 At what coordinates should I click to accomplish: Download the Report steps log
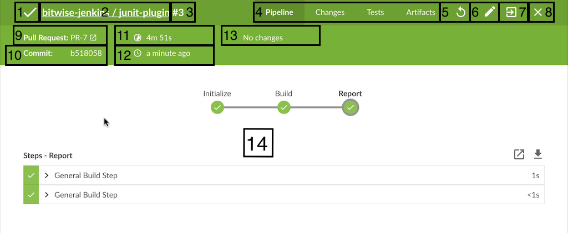(537, 154)
